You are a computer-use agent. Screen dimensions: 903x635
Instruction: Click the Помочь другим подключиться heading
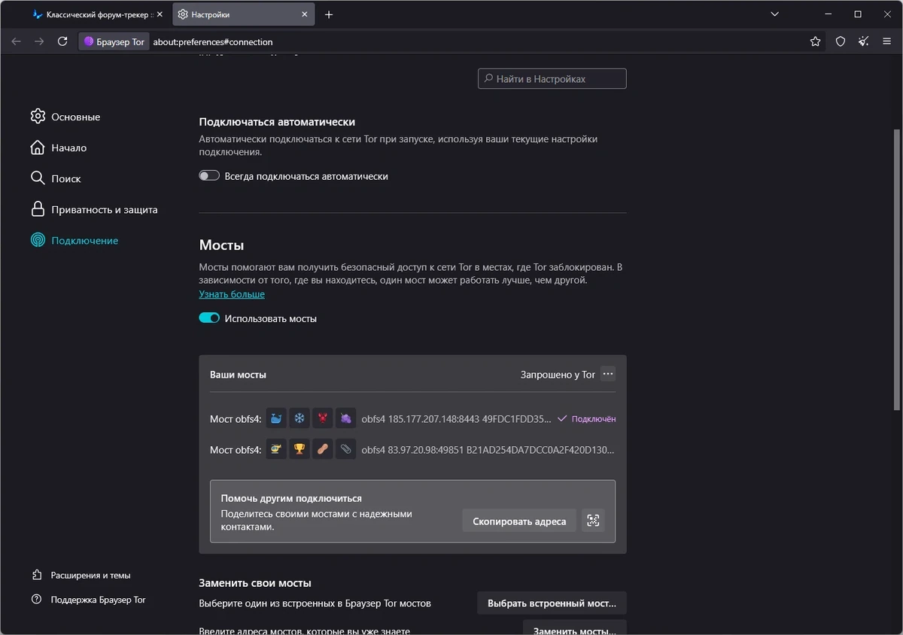(x=291, y=498)
